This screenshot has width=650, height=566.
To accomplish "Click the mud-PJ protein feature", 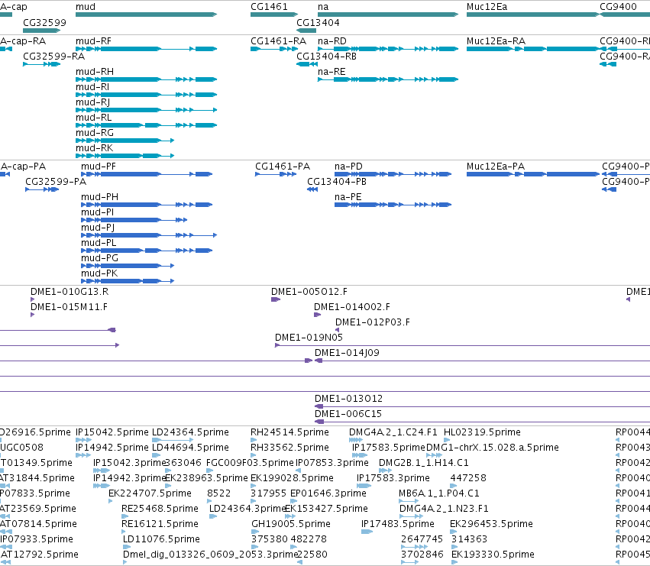I will pyautogui.click(x=149, y=235).
